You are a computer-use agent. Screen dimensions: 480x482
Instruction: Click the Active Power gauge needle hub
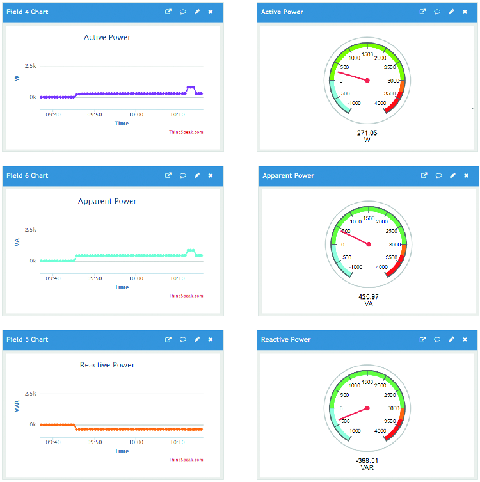pos(368,81)
